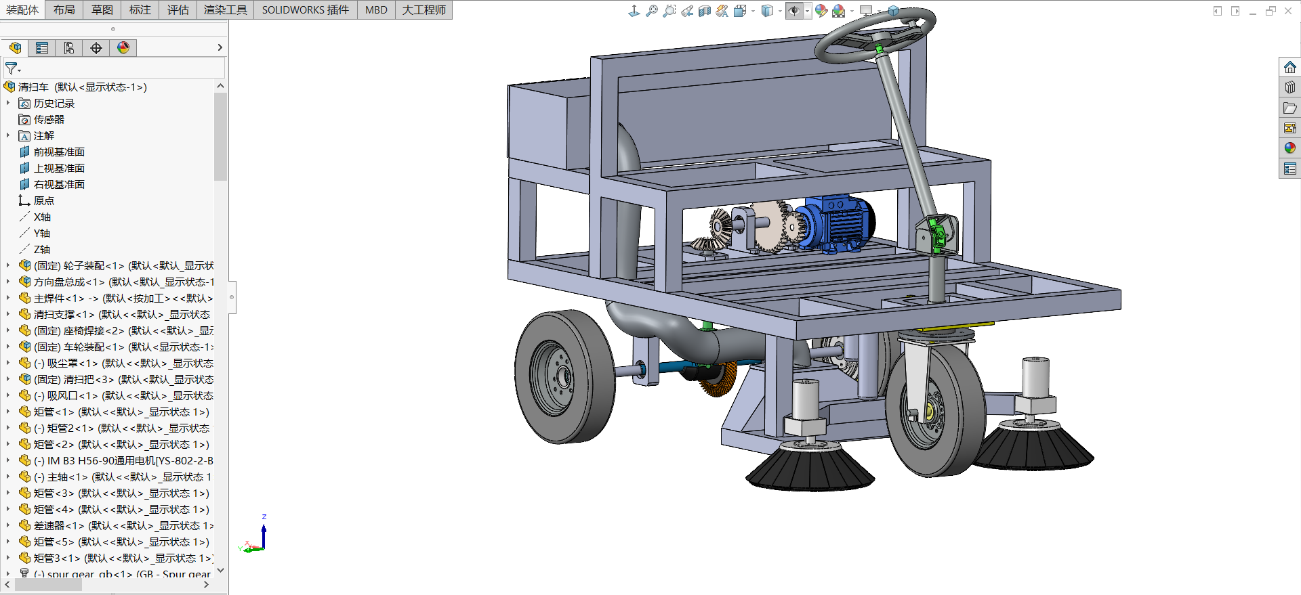The width and height of the screenshot is (1301, 595).
Task: Open the View Palette task pane
Action: (1290, 128)
